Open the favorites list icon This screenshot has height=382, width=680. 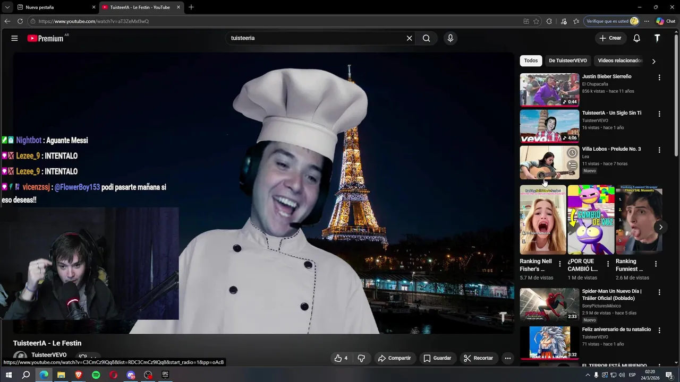[x=576, y=21]
